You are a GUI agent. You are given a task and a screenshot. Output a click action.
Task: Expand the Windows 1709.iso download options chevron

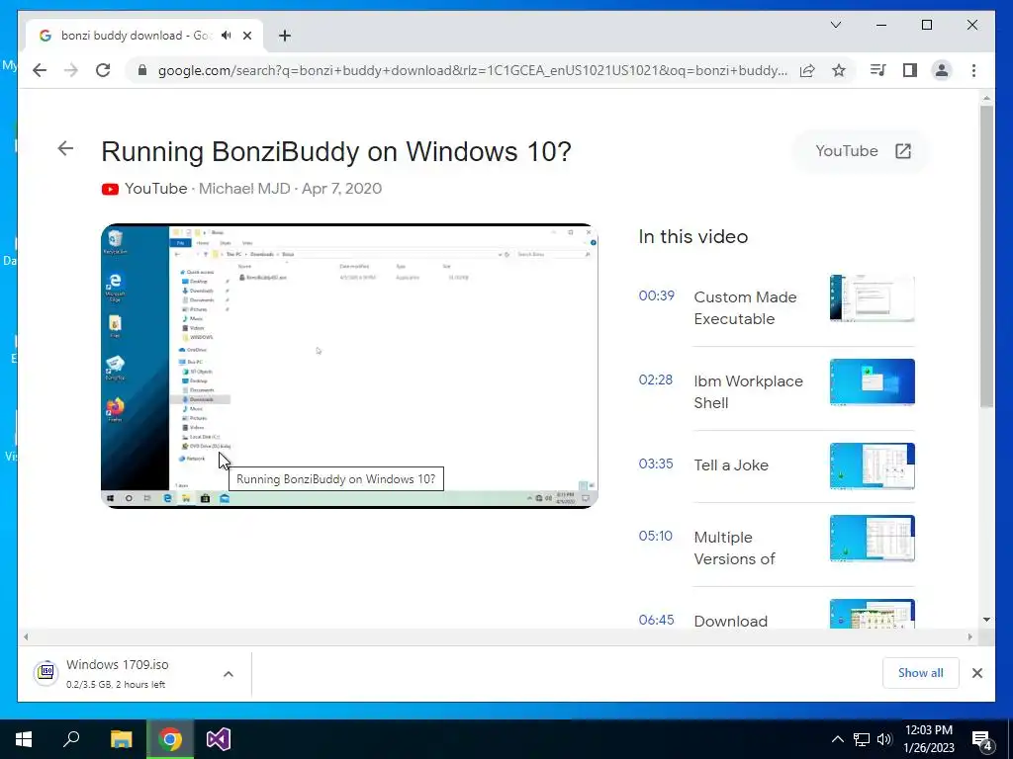click(x=229, y=674)
